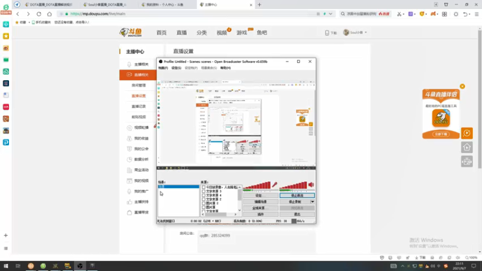Close the Douyu companion ad
Viewport: 482px width, 271px height.
(x=462, y=86)
